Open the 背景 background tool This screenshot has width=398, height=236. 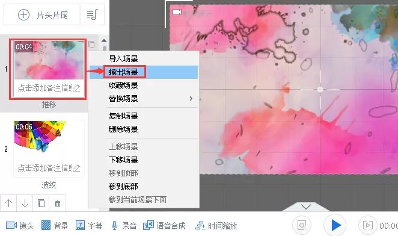tap(55, 226)
